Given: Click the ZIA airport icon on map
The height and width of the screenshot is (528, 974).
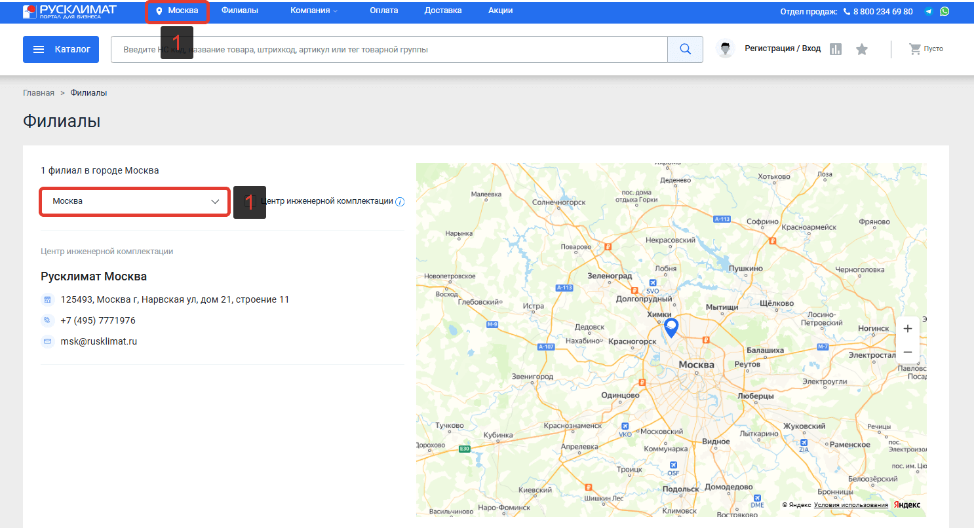Looking at the screenshot, I should pos(804,443).
